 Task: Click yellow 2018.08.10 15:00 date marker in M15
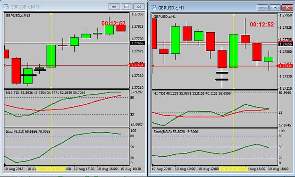pos(51,169)
